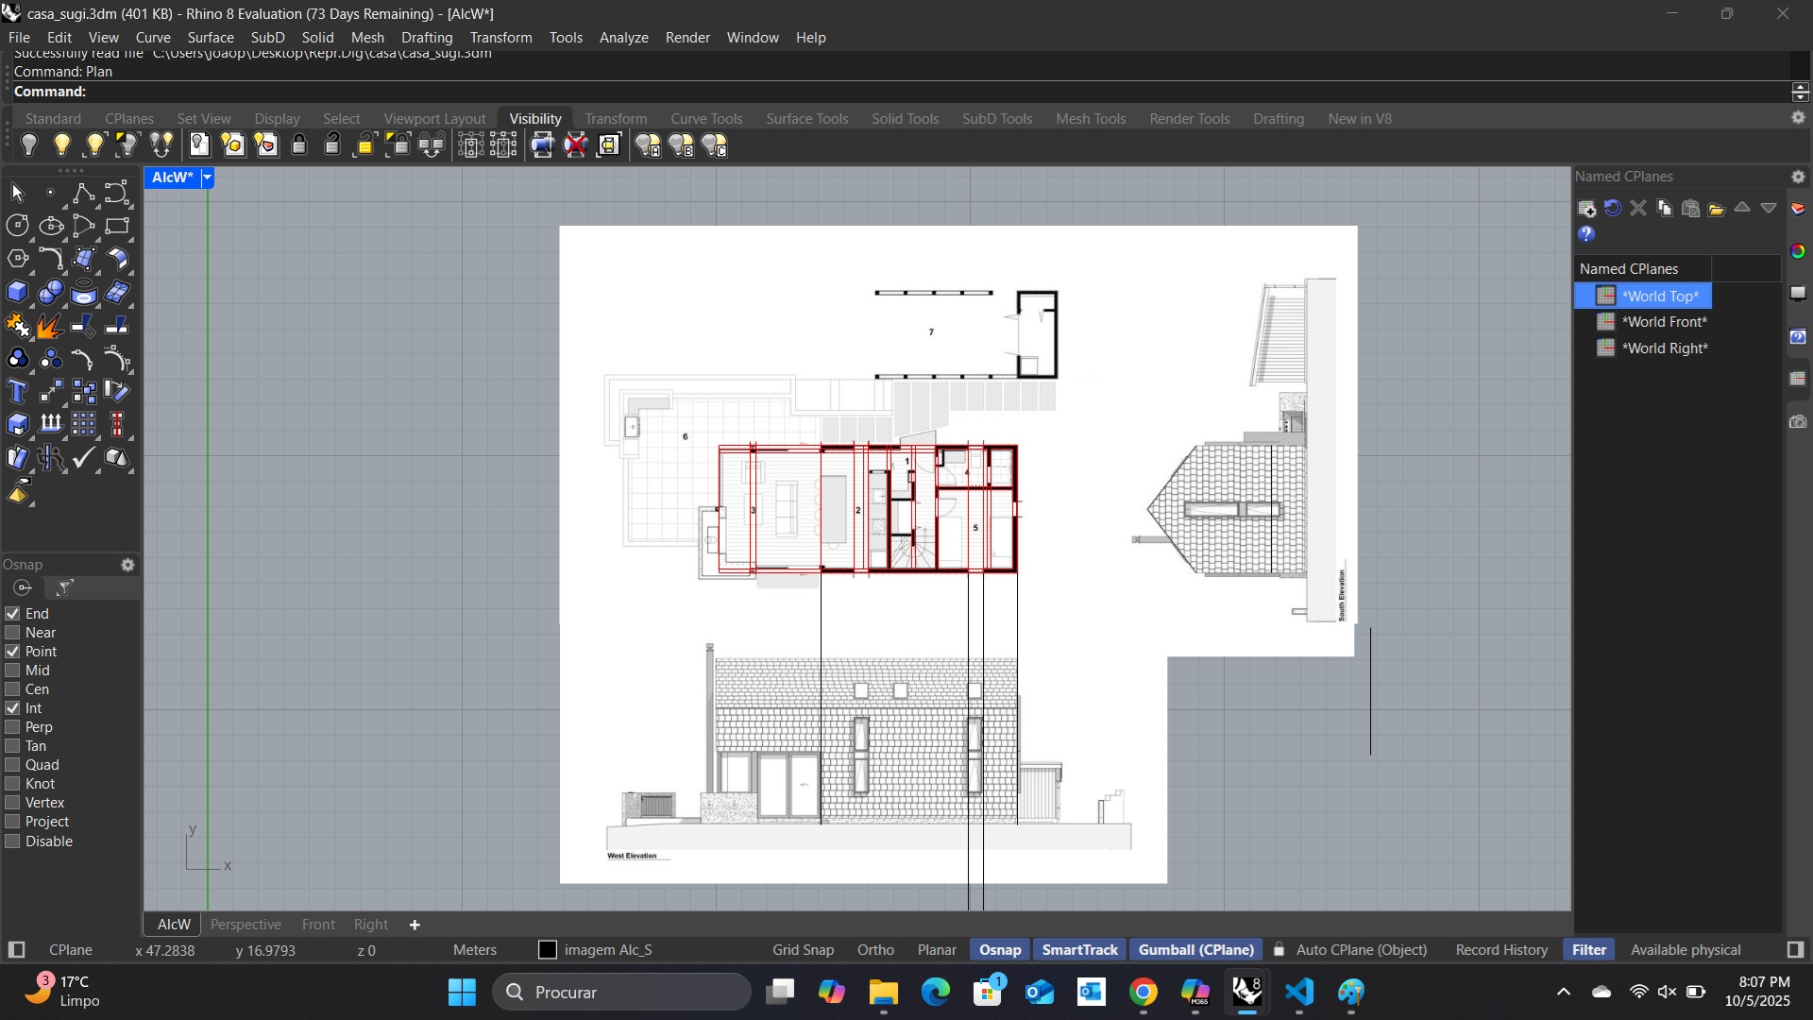Select the *World Front* named CPlane

click(x=1665, y=321)
